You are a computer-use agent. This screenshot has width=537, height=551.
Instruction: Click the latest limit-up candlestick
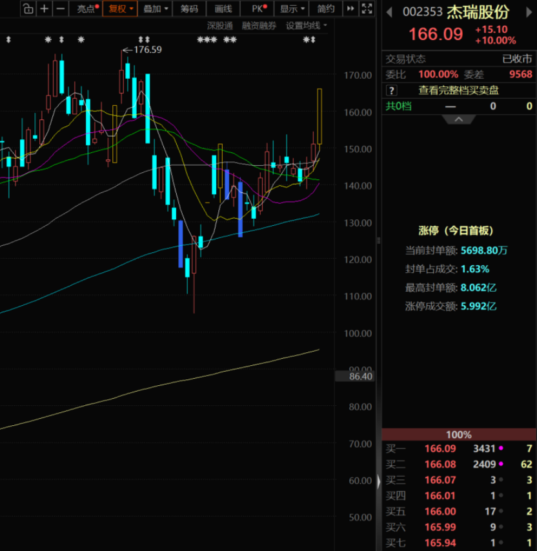(x=319, y=116)
